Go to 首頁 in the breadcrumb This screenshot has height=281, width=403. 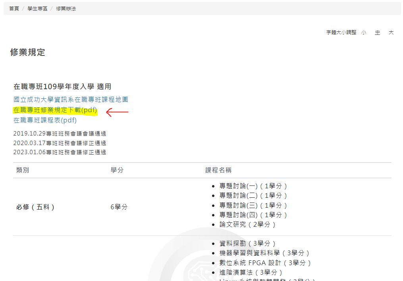point(14,9)
